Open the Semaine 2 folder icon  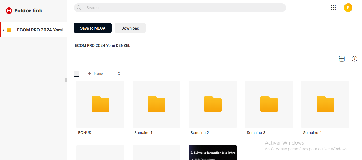click(x=213, y=104)
